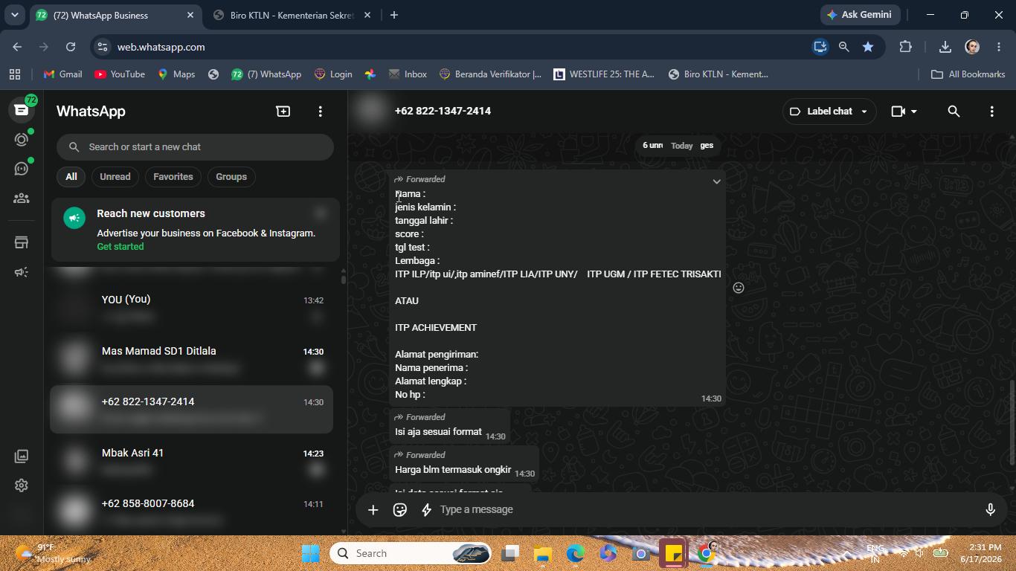The height and width of the screenshot is (571, 1016).
Task: Click the megaphone icon on Reach new customers
Action: pos(74,218)
